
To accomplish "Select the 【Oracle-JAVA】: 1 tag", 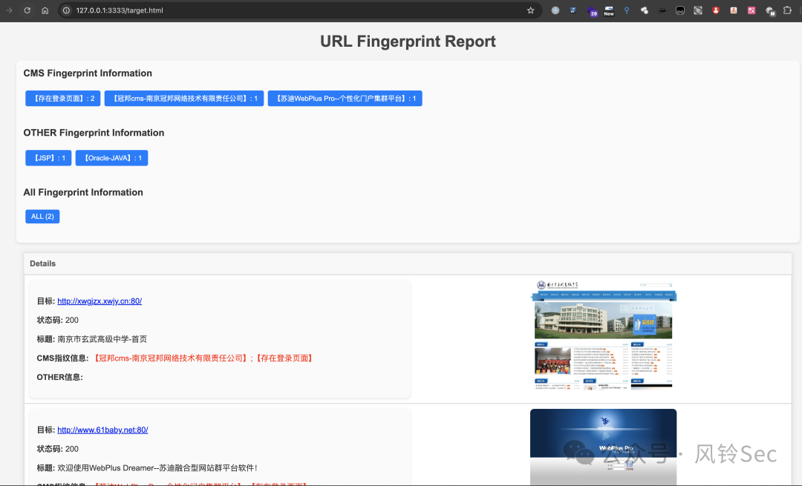I will tap(111, 158).
